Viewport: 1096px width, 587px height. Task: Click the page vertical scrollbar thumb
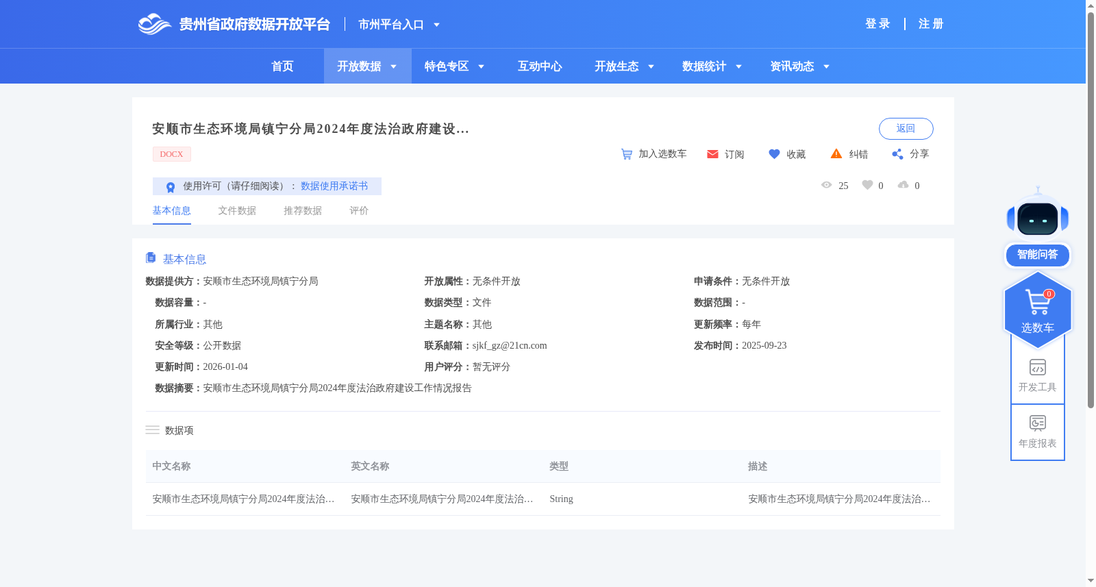point(1091,211)
